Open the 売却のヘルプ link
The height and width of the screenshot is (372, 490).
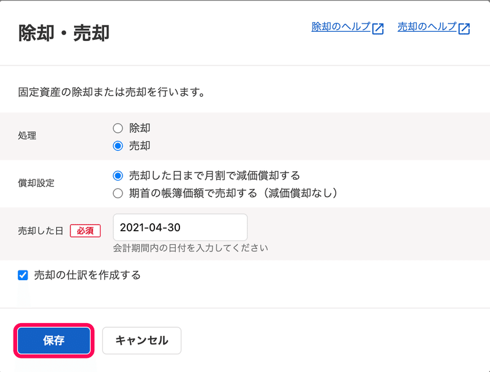[x=427, y=27]
